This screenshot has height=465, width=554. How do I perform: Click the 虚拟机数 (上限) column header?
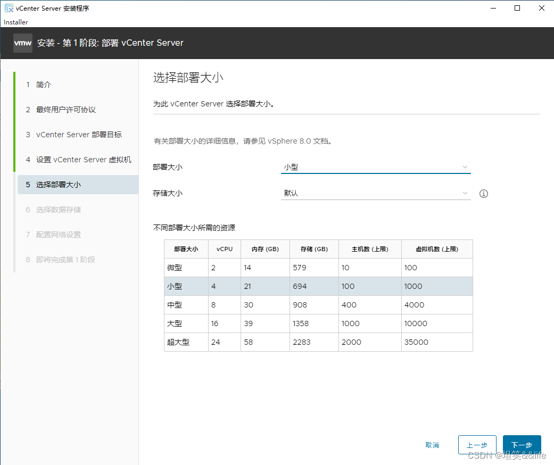(x=437, y=249)
